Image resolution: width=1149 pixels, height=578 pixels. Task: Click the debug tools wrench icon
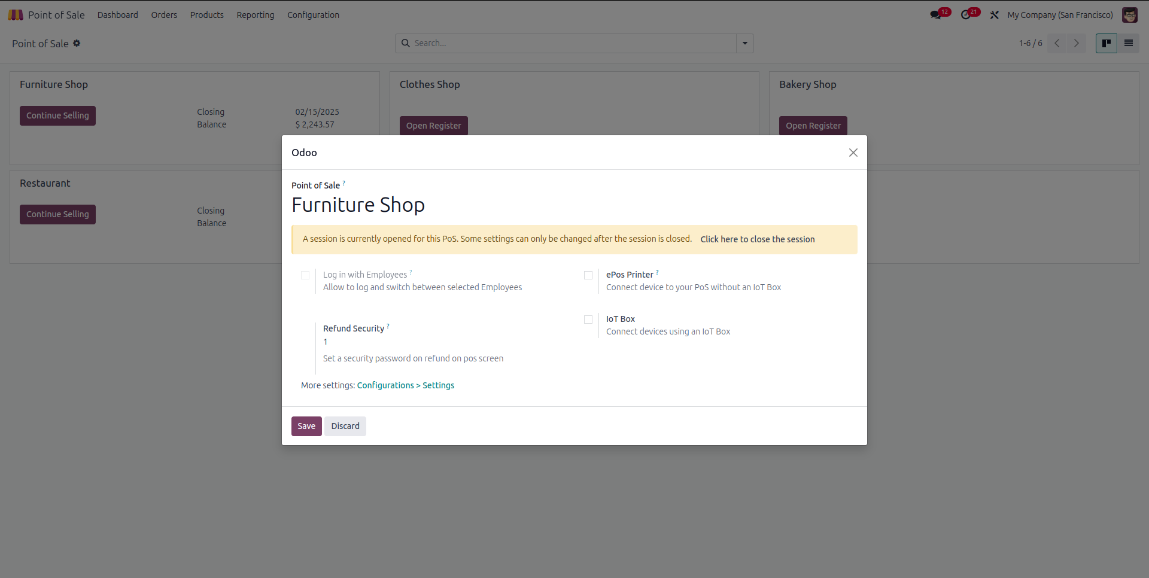[995, 15]
